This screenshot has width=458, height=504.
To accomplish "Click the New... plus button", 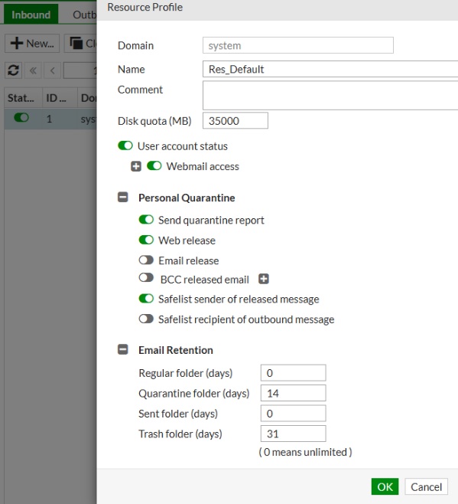I will coord(32,43).
